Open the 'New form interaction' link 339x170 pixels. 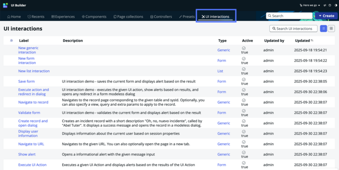[x=27, y=60]
